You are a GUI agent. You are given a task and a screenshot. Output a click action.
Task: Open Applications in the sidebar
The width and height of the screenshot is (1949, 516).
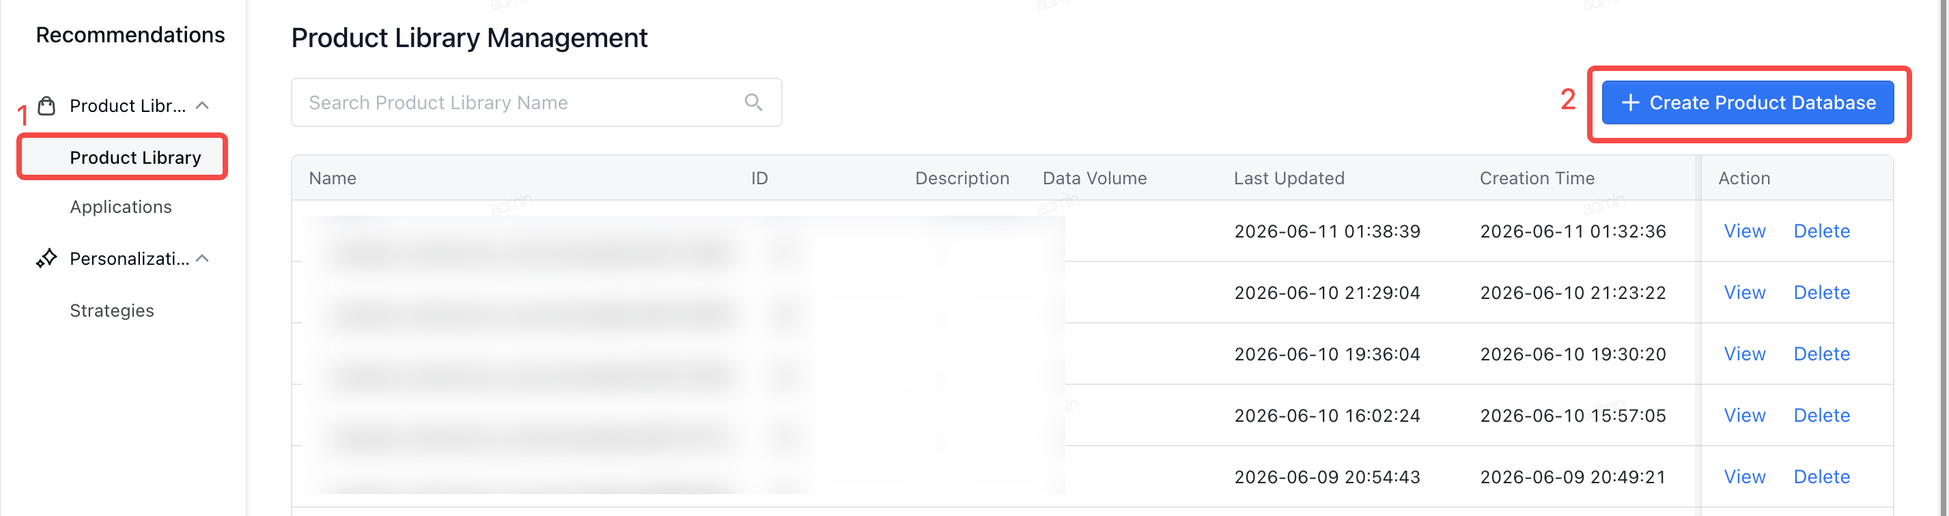pos(120,207)
